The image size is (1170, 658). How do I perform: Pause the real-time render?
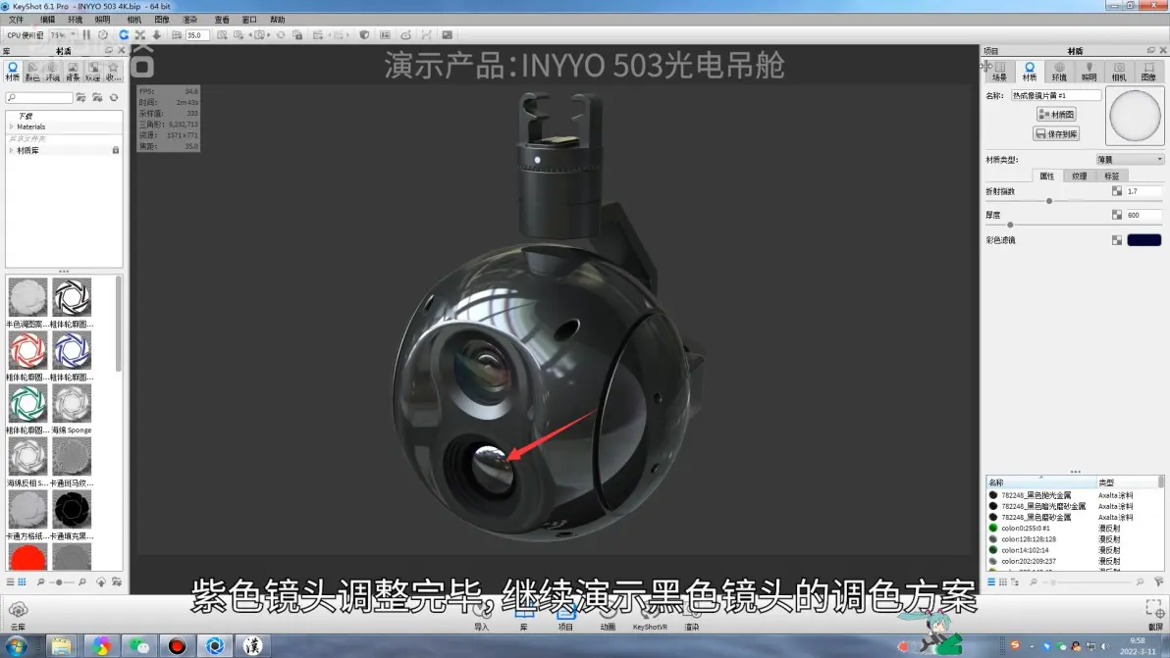pos(86,35)
